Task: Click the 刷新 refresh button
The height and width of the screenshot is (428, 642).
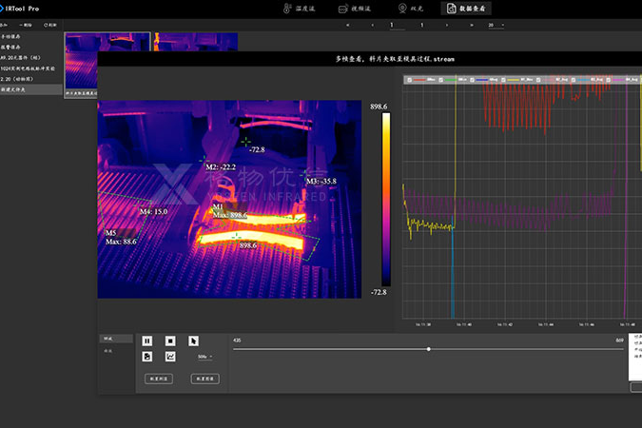Action: coord(50,25)
